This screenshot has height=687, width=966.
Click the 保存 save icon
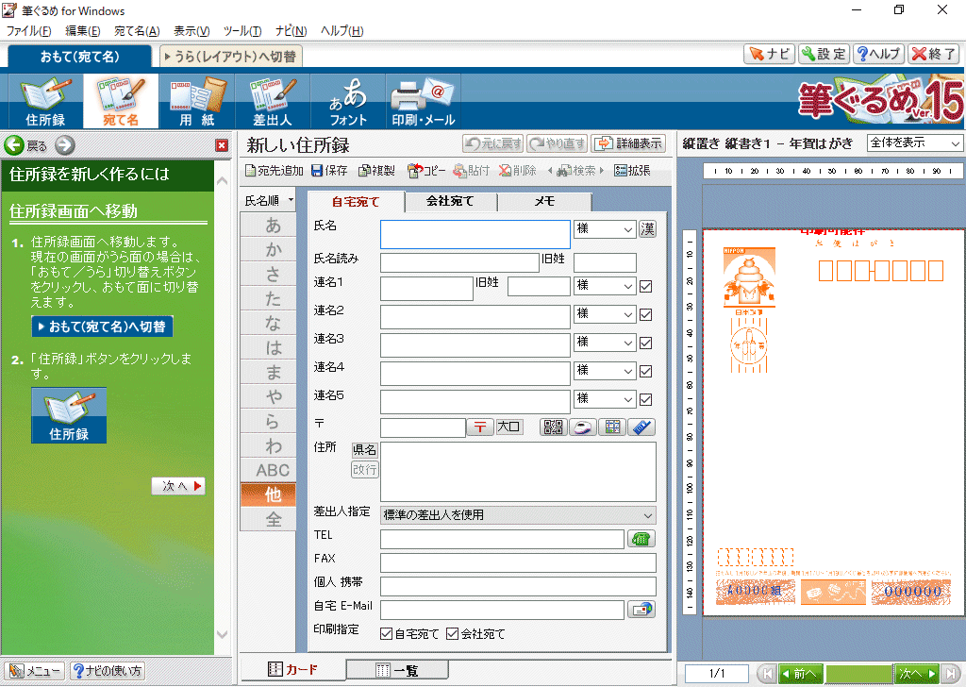(329, 171)
